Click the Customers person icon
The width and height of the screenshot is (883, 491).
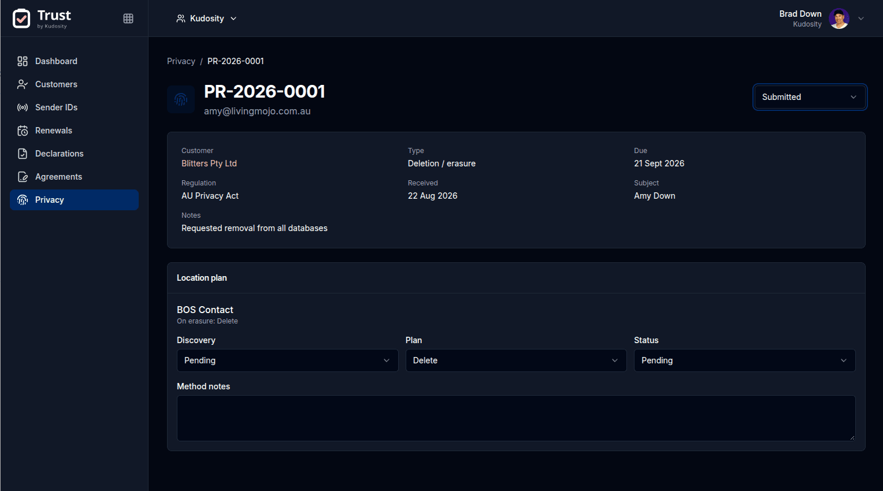tap(23, 84)
